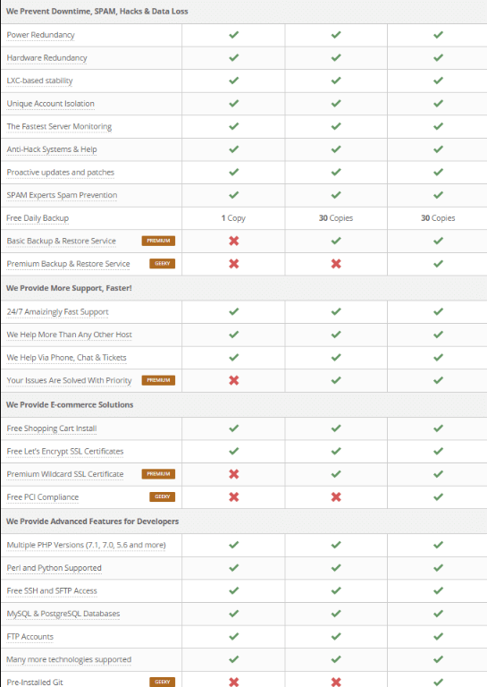Screen dimensions: 487x687
Task: Click the Anti-Hack Systems & Help label
Action: tap(52, 149)
